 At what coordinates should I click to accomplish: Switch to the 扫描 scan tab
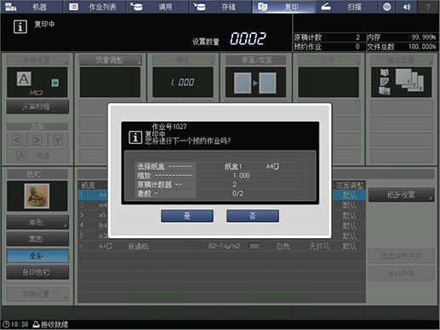(346, 7)
